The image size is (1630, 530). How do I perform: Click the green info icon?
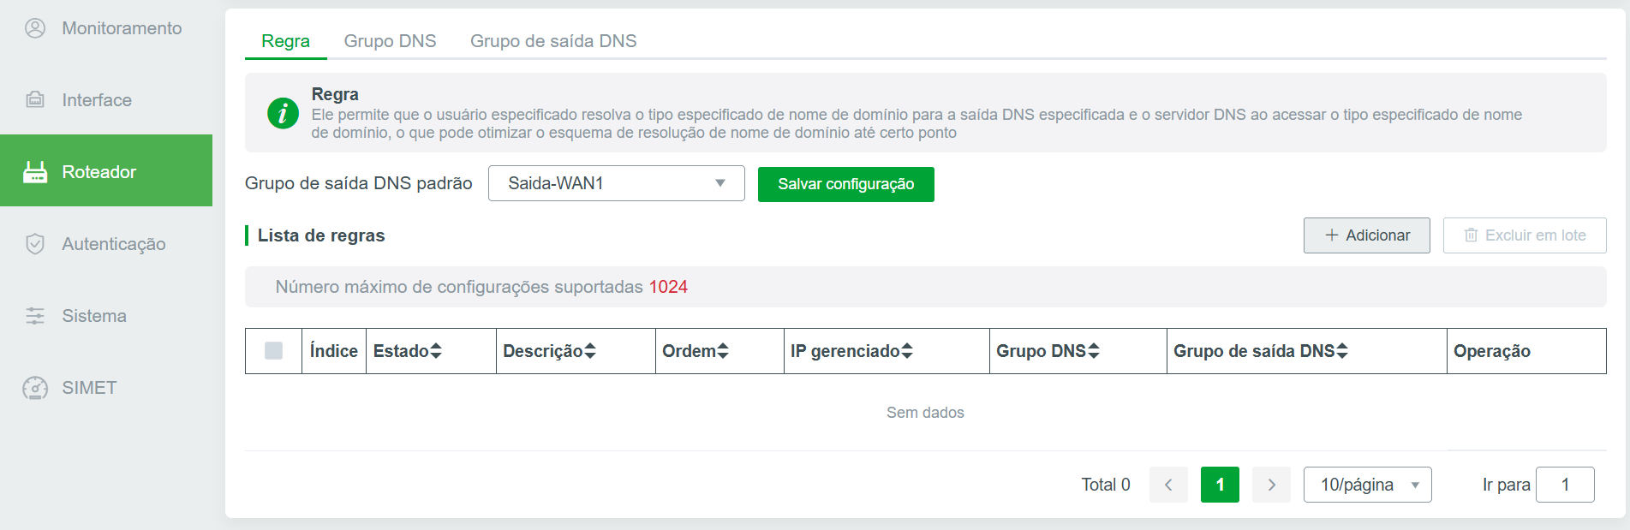pos(284,113)
